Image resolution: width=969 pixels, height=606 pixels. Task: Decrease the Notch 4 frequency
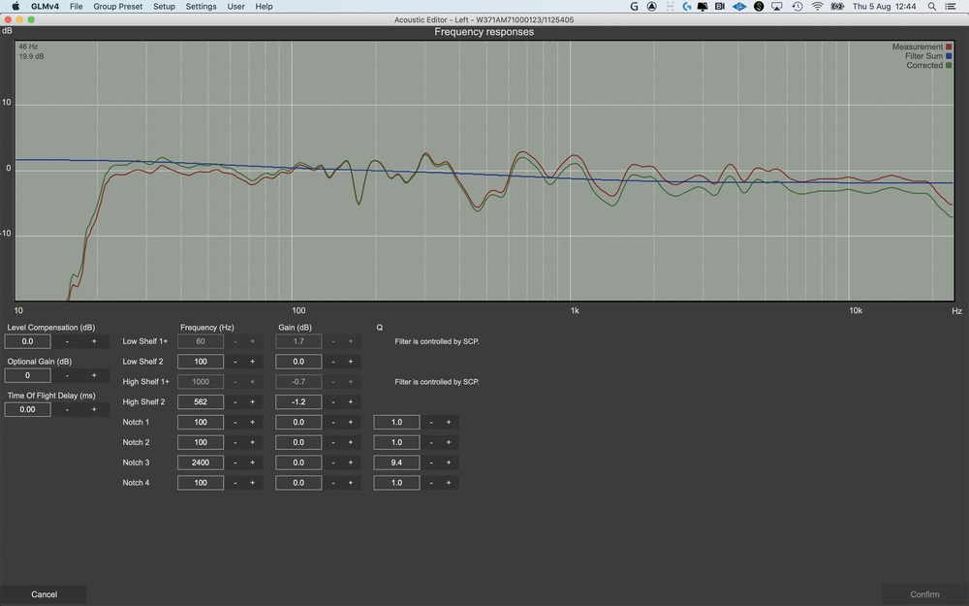coord(234,483)
